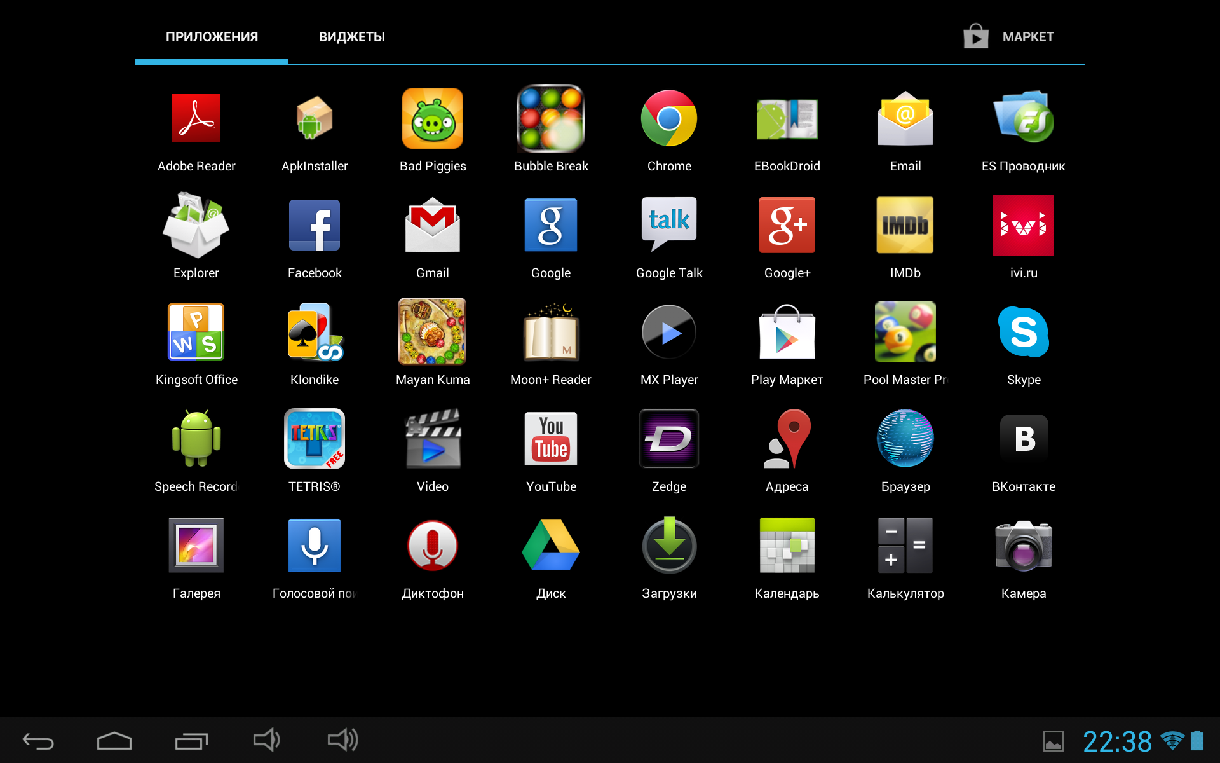The width and height of the screenshot is (1220, 763).
Task: Launch ApkInstaller
Action: pyautogui.click(x=315, y=118)
